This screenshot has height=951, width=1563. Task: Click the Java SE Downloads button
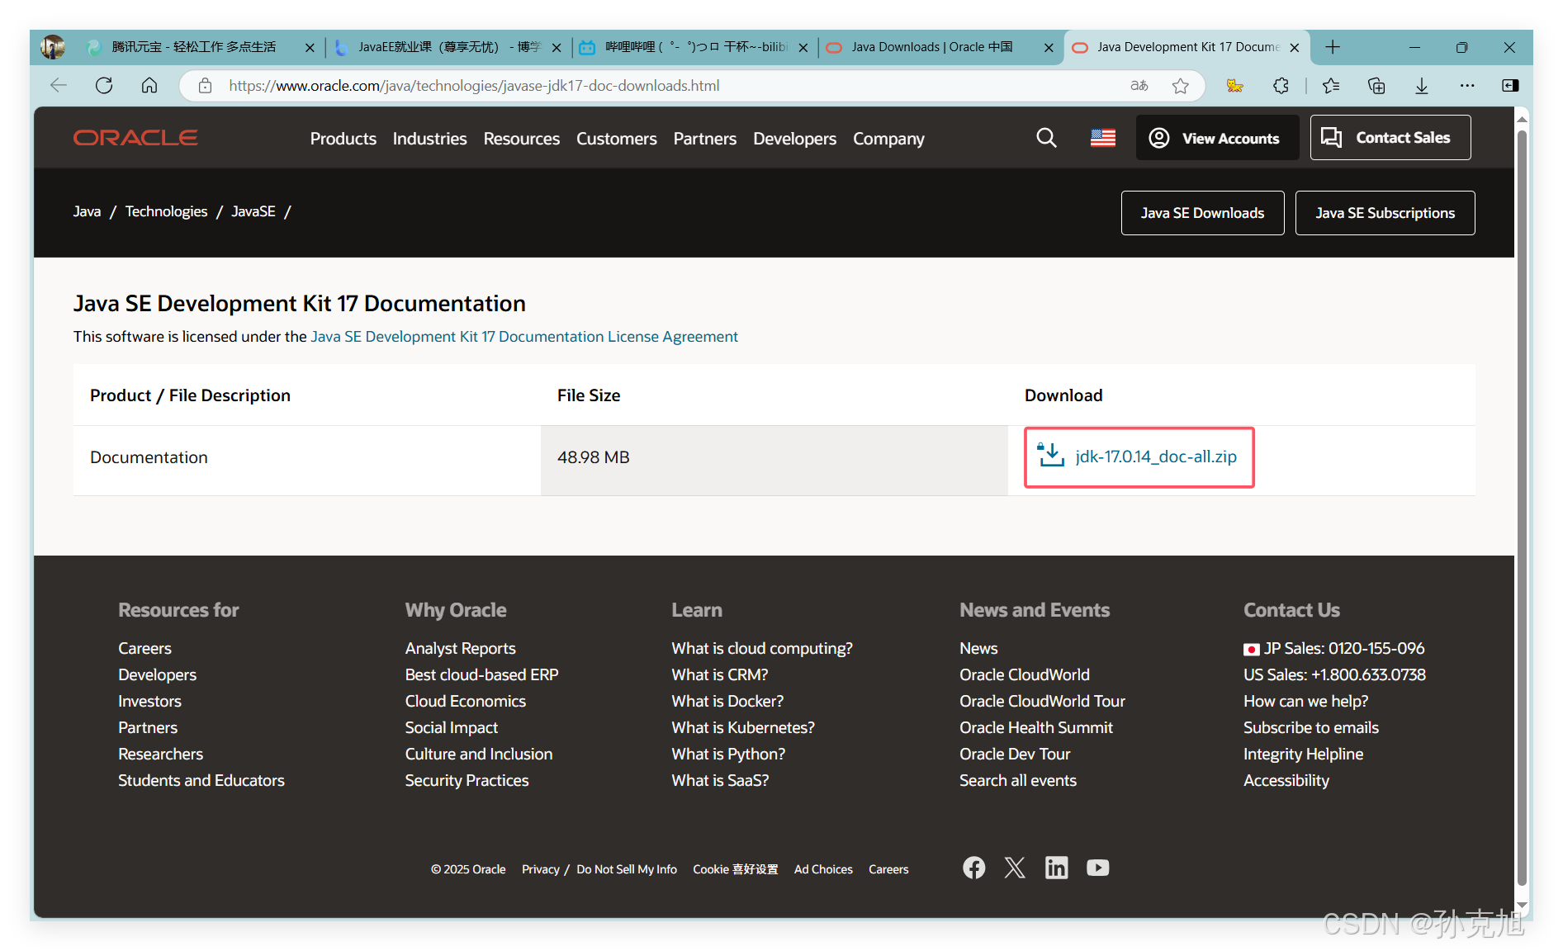(1202, 213)
